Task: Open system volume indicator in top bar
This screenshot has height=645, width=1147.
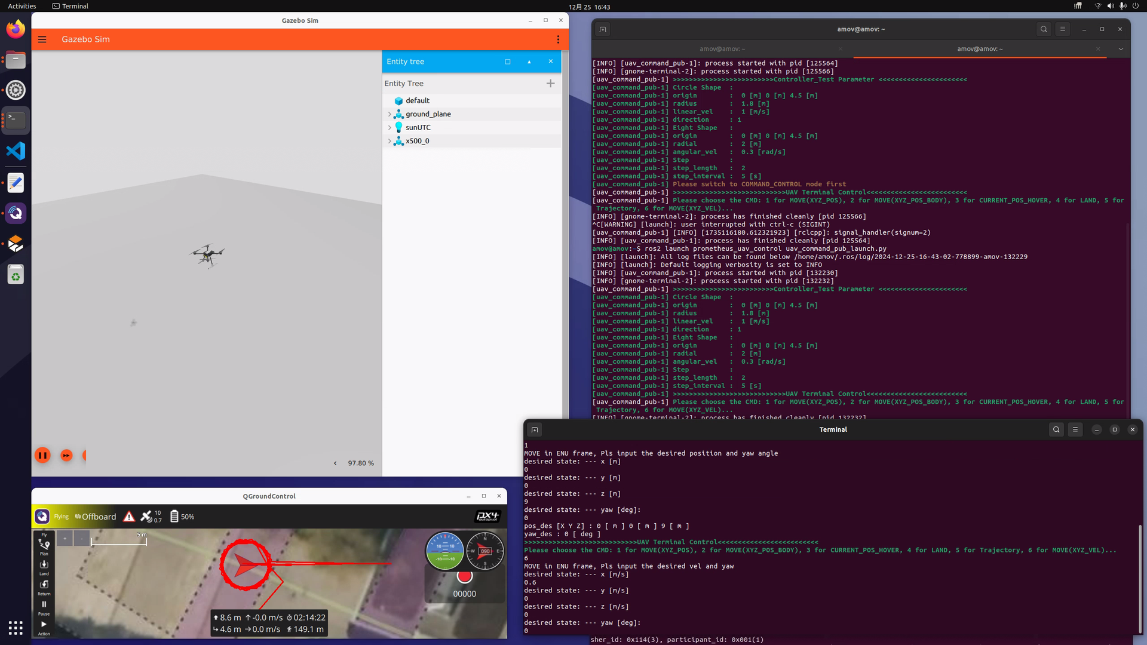Action: click(1110, 6)
